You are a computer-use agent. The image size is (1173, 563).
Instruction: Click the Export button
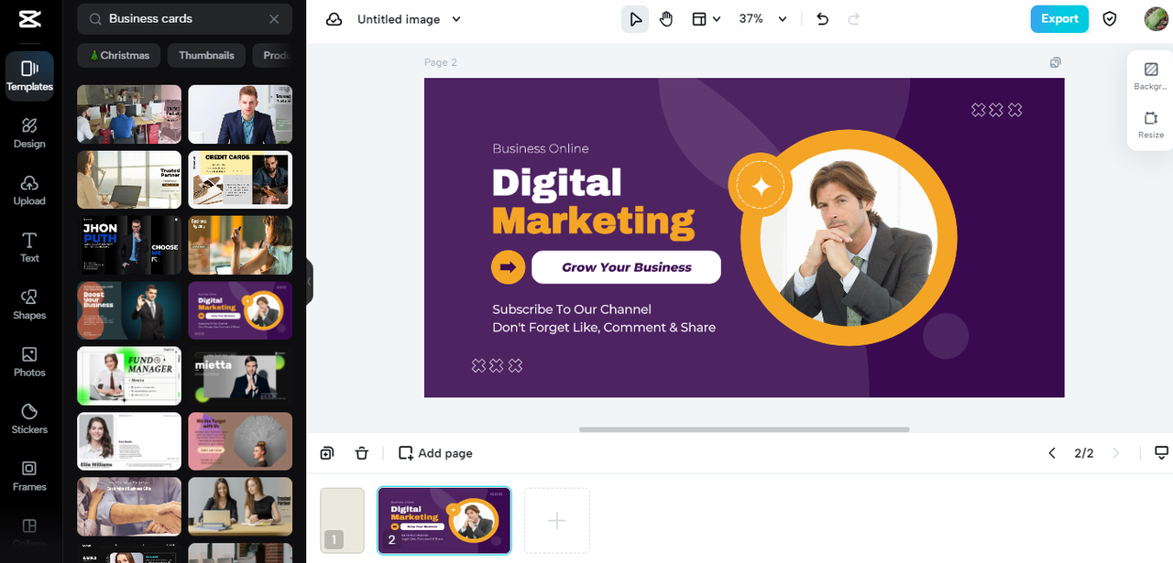click(1059, 19)
